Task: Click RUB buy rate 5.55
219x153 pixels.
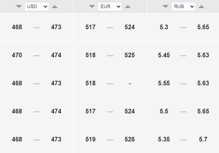Action: coord(164,83)
